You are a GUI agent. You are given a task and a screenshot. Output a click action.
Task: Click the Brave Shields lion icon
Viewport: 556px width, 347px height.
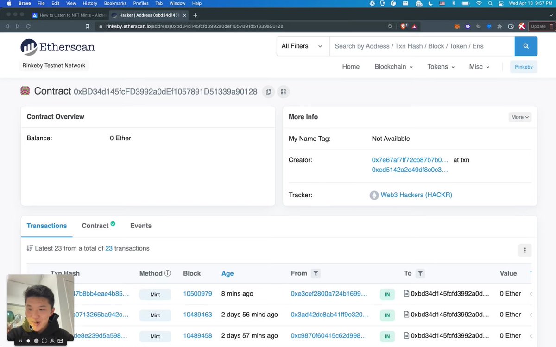404,26
